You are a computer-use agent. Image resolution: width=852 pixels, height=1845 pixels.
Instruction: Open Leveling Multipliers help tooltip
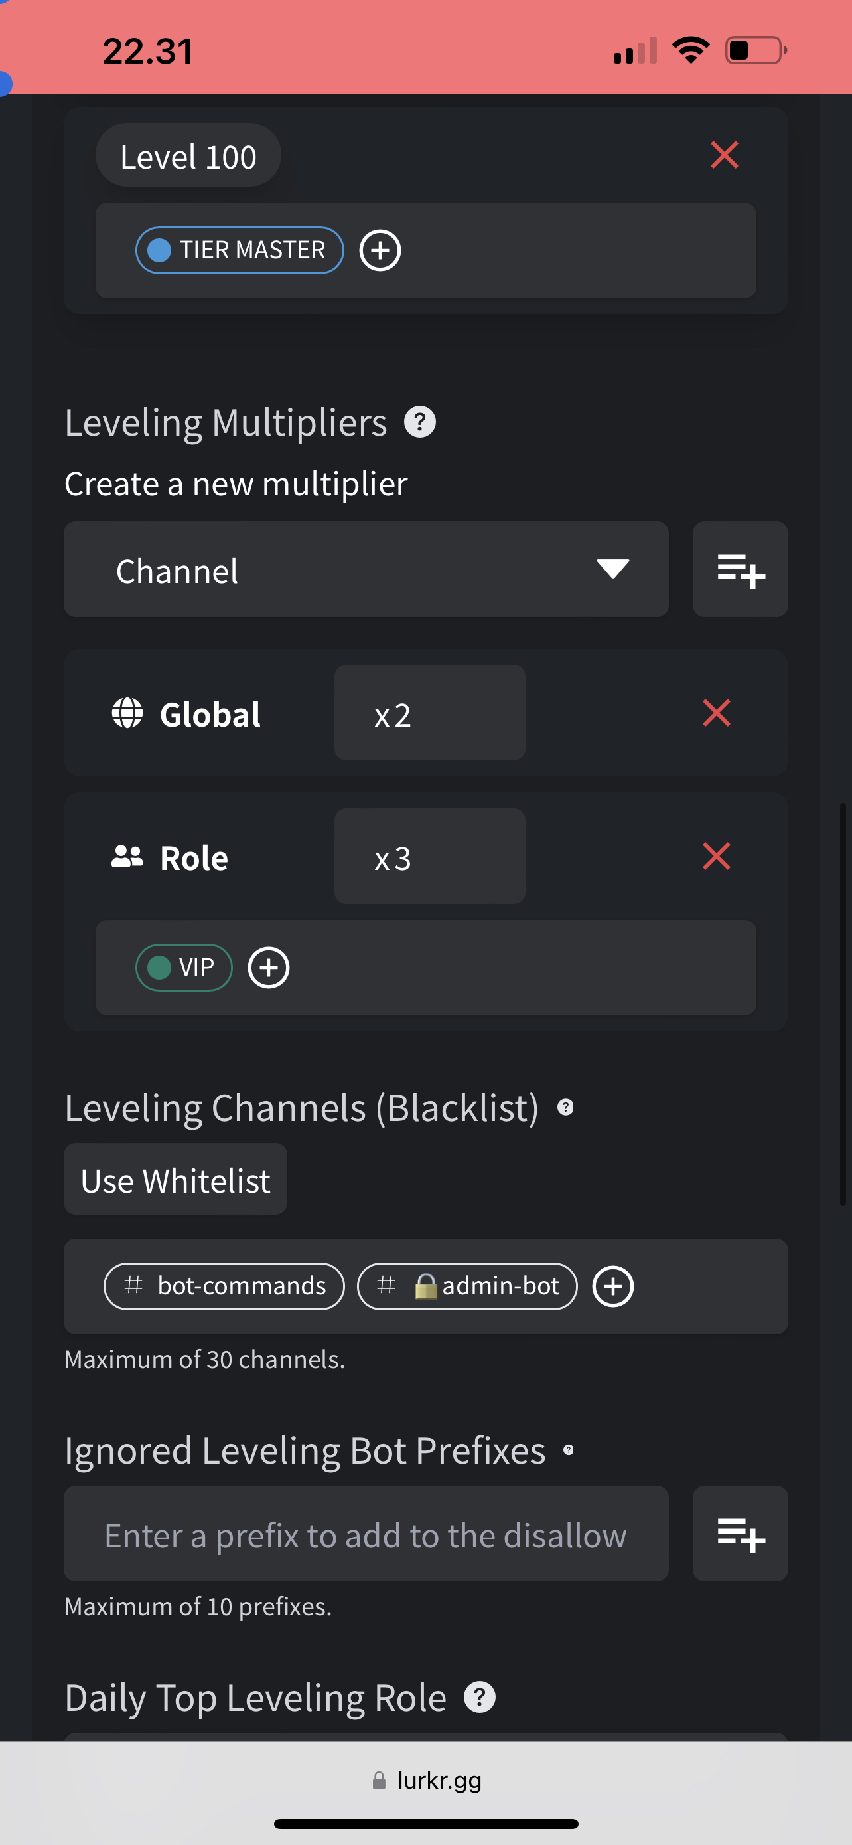(x=420, y=422)
